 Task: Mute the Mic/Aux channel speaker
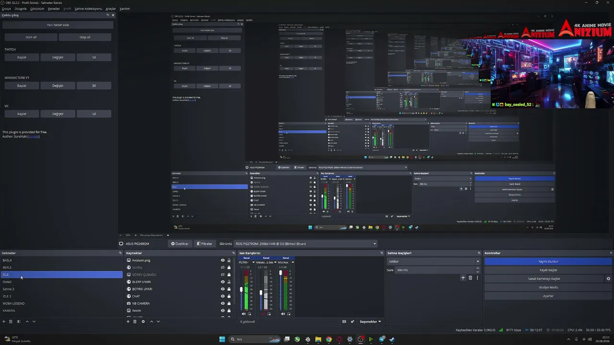283,314
